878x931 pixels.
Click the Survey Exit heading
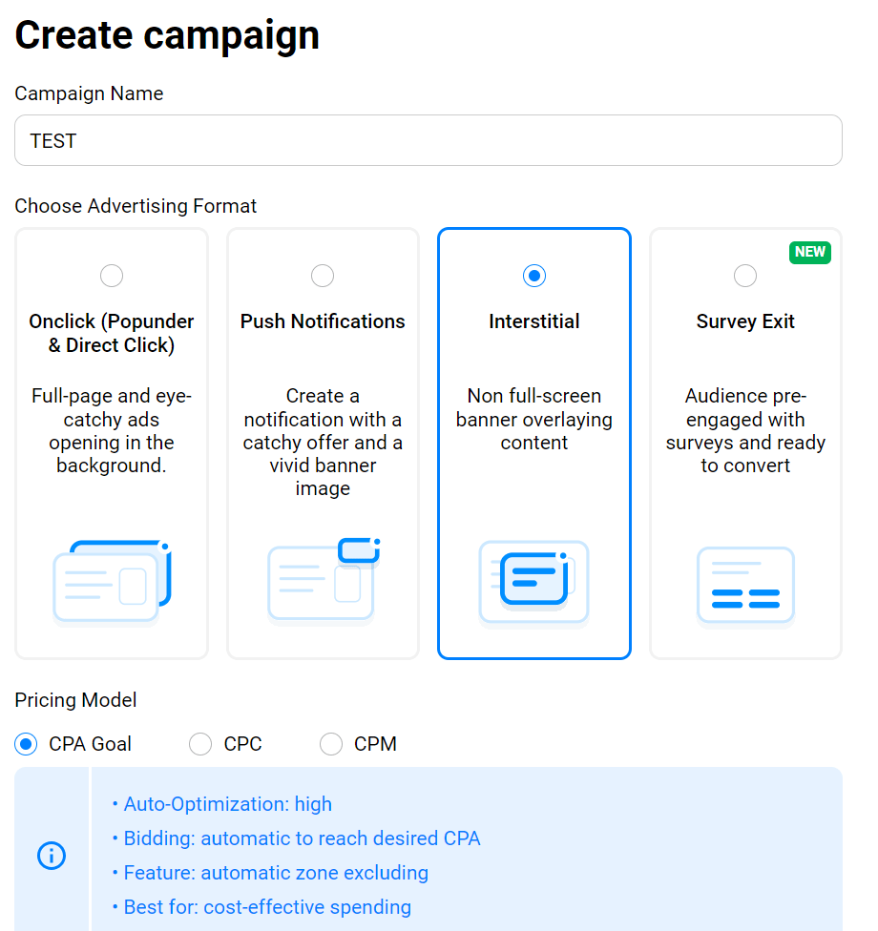pyautogui.click(x=745, y=321)
